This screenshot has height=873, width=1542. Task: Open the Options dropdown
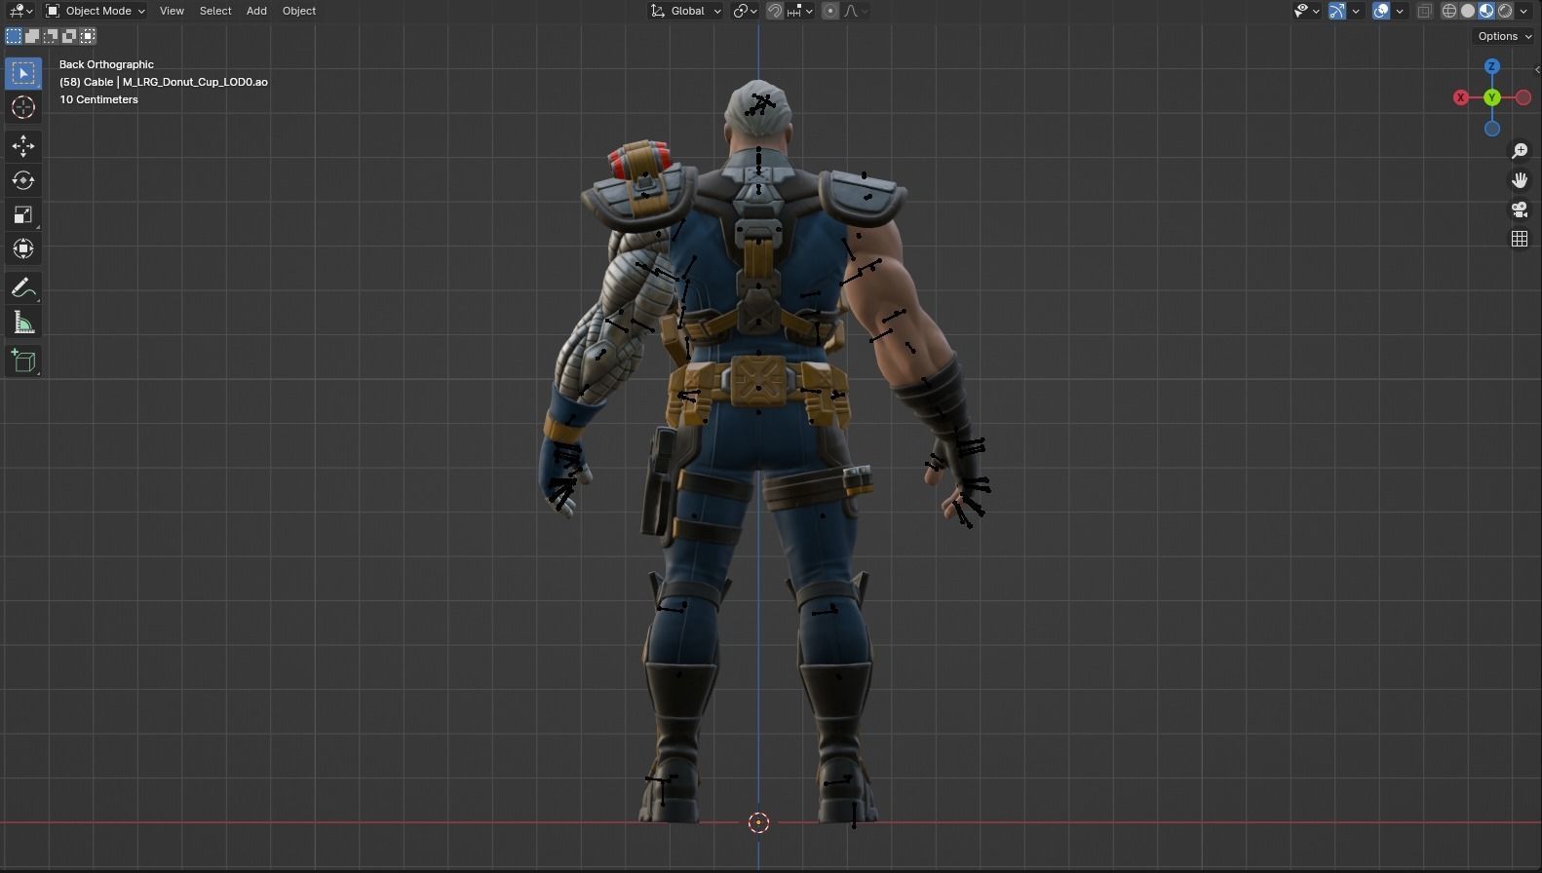click(x=1505, y=36)
